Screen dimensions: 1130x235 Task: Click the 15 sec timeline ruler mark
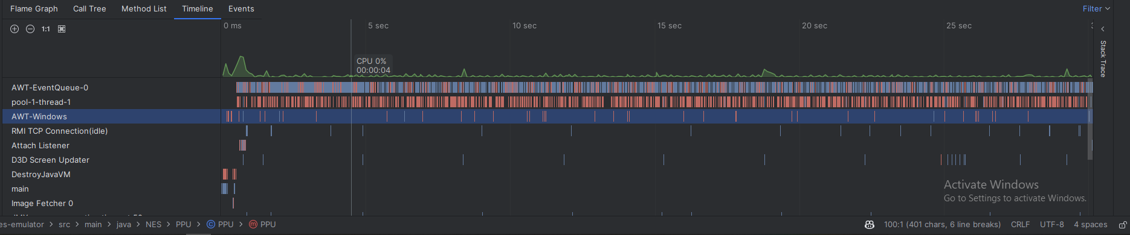click(x=670, y=26)
